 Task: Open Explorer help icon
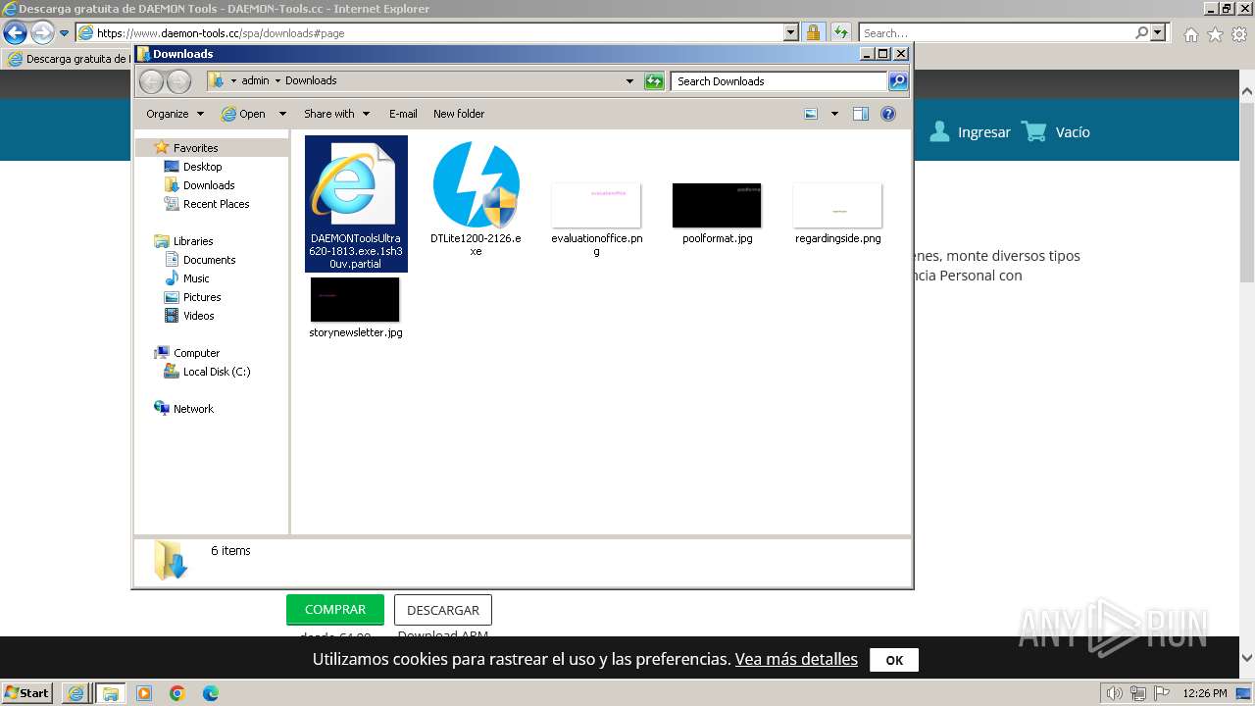tap(888, 114)
